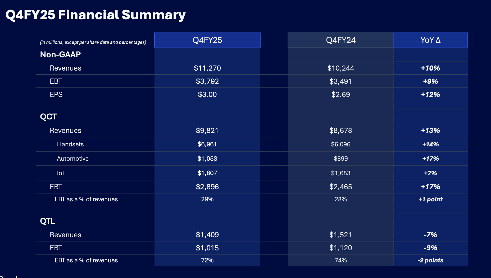Click the $2,896 QCT EBT value
This screenshot has width=491, height=278.
click(x=207, y=187)
